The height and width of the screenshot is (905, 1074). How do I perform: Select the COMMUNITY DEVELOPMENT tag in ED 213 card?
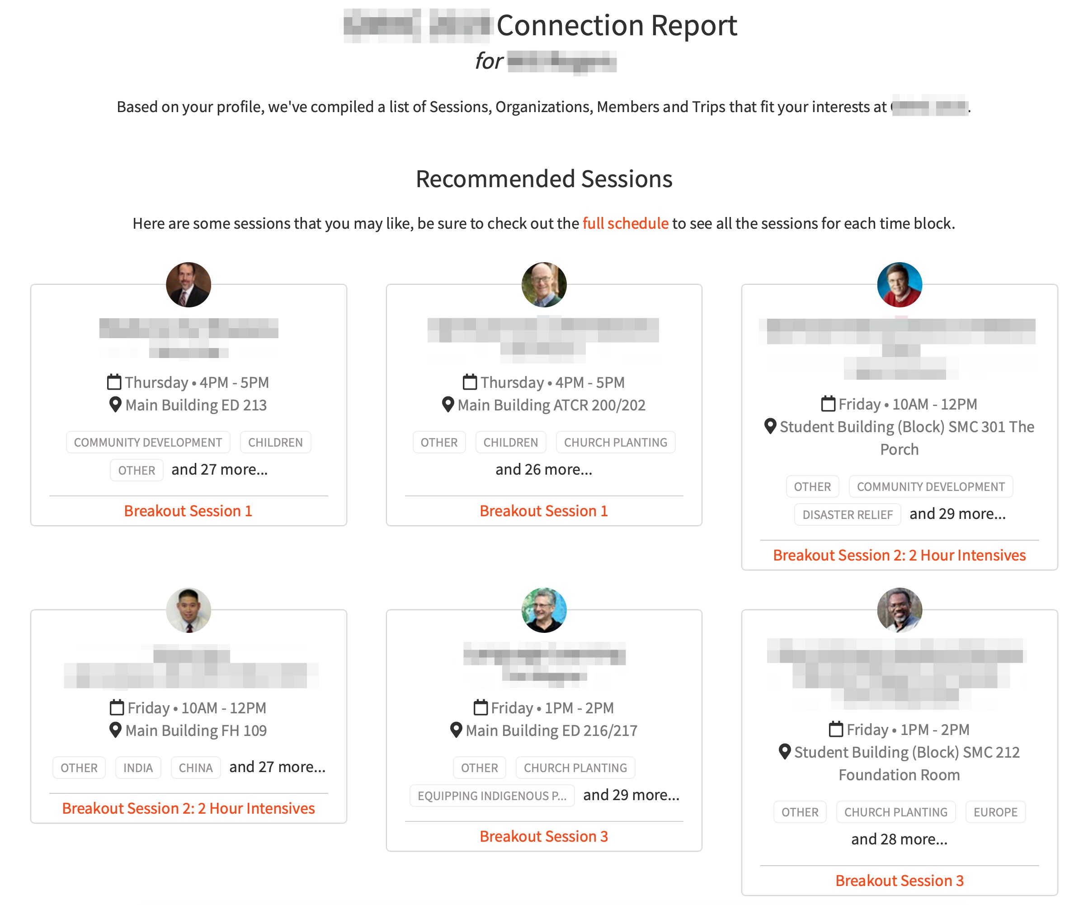coord(148,442)
